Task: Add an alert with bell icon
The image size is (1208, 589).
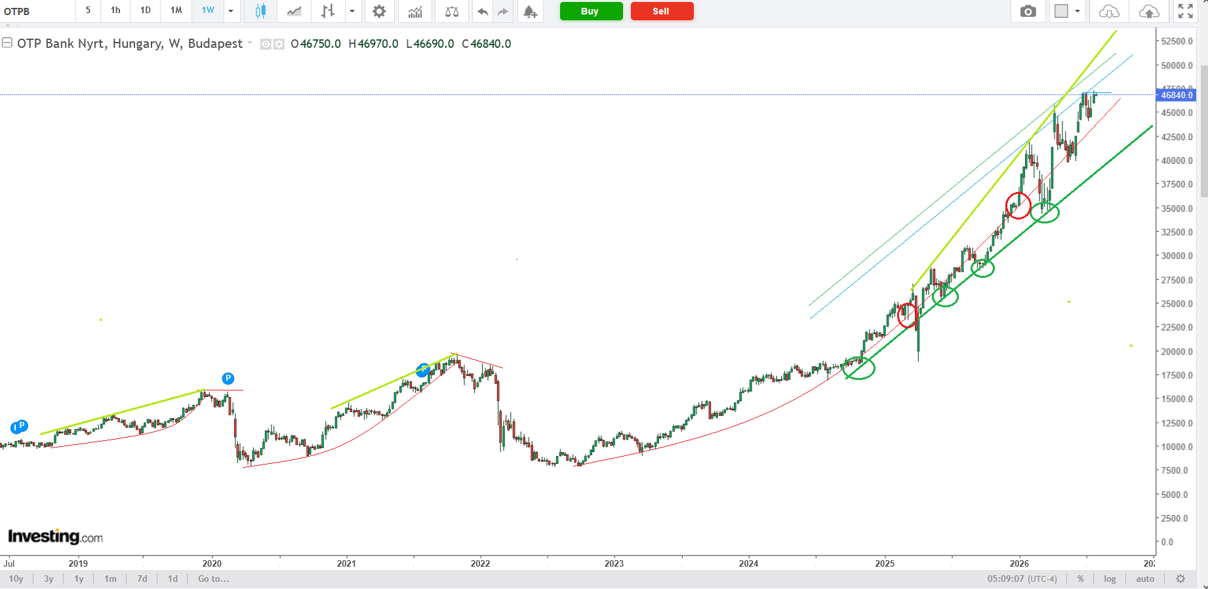Action: pos(530,11)
